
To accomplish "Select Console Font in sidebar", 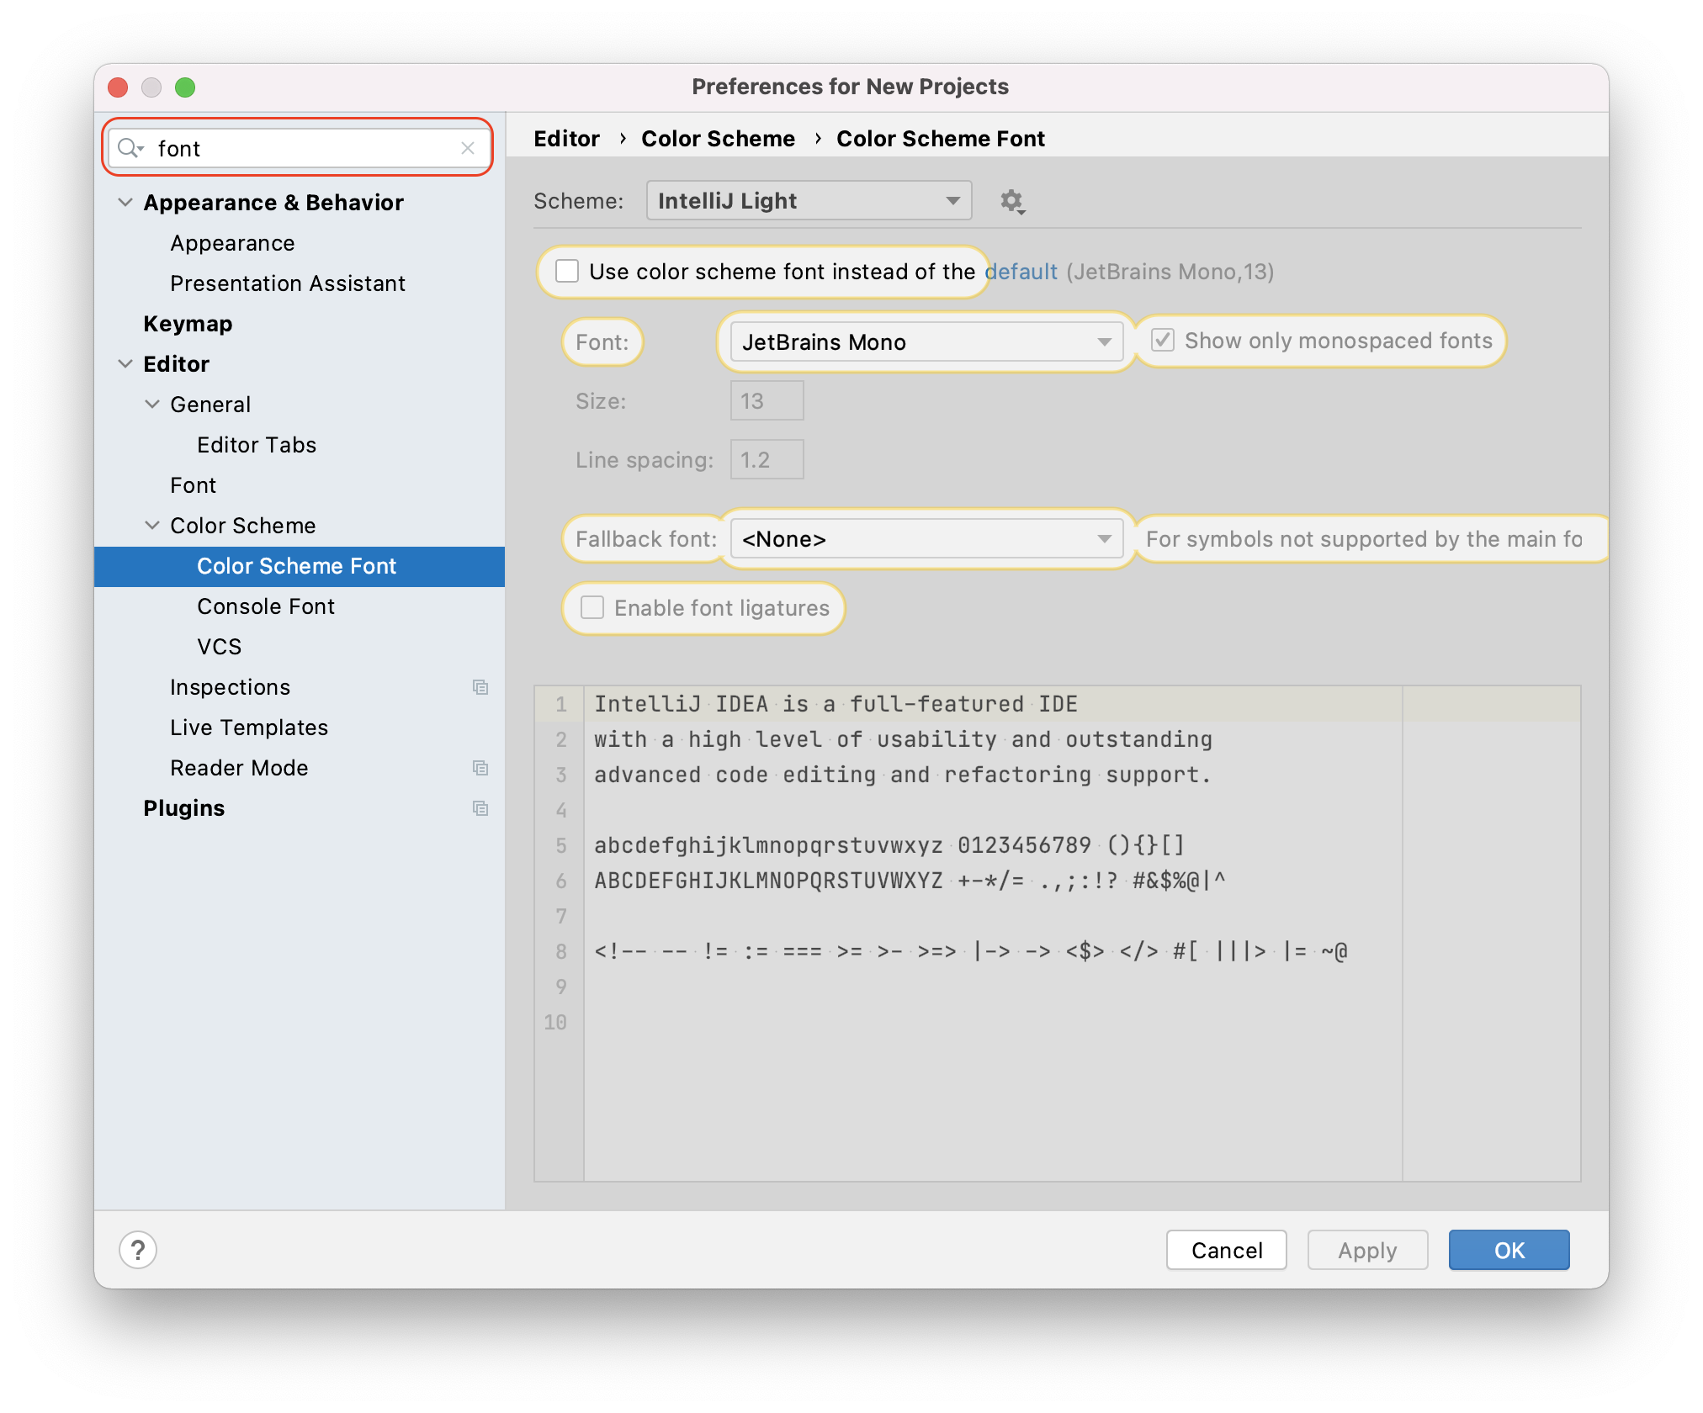I will [272, 606].
